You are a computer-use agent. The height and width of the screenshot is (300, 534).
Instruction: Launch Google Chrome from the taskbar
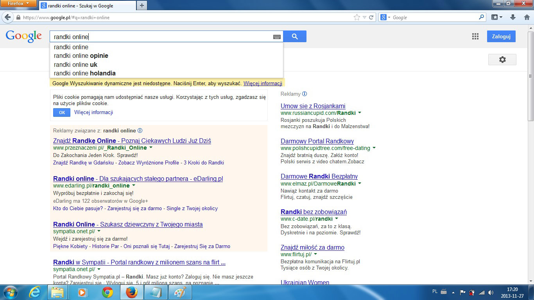(x=108, y=292)
